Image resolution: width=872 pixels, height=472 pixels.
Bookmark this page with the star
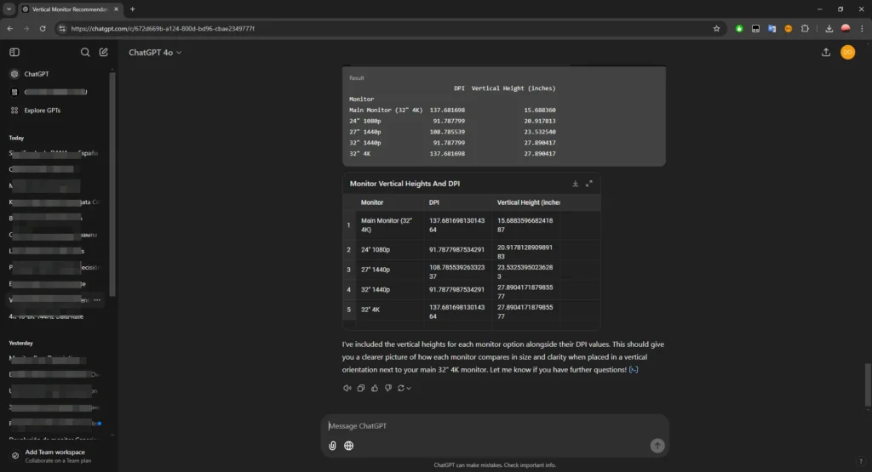click(x=716, y=28)
